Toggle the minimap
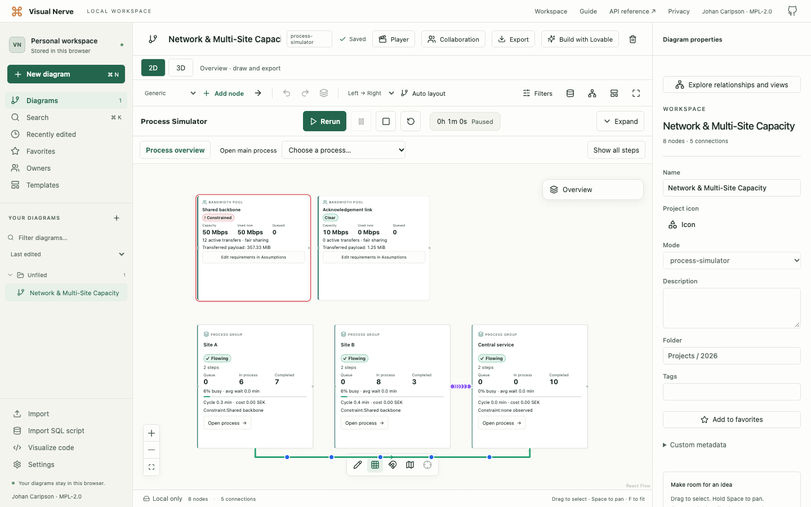The image size is (811, 507). coord(410,465)
